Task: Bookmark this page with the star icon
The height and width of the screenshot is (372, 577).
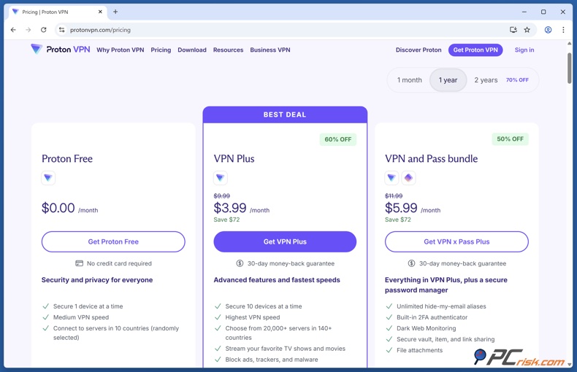Action: click(x=527, y=30)
